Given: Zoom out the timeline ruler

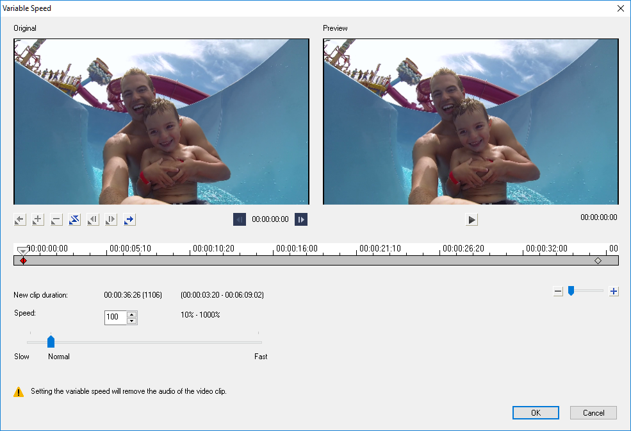Looking at the screenshot, I should (x=558, y=291).
